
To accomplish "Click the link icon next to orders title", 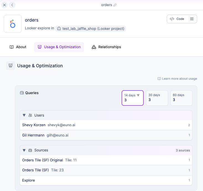I will pyautogui.click(x=115, y=5).
